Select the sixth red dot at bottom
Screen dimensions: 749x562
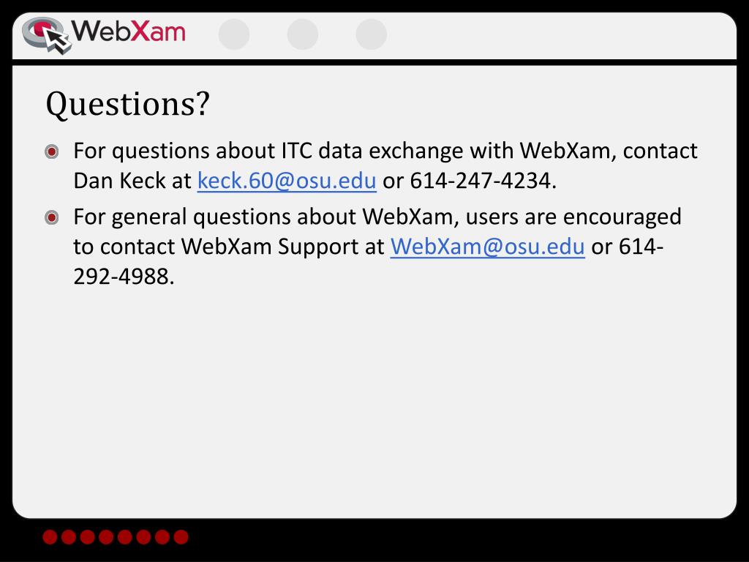click(143, 536)
